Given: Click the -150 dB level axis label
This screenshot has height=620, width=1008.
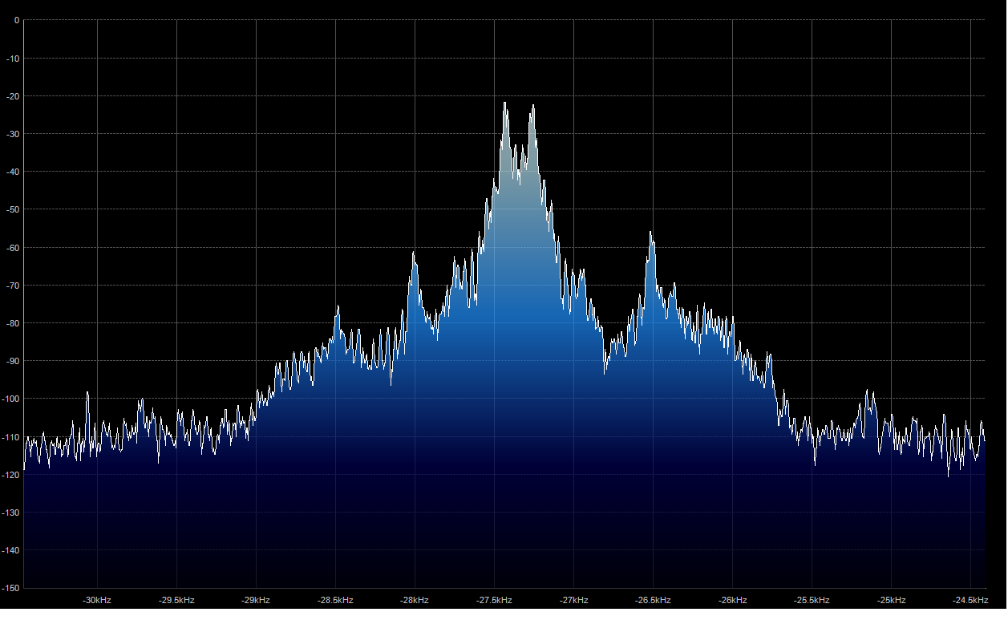Looking at the screenshot, I should (x=11, y=587).
